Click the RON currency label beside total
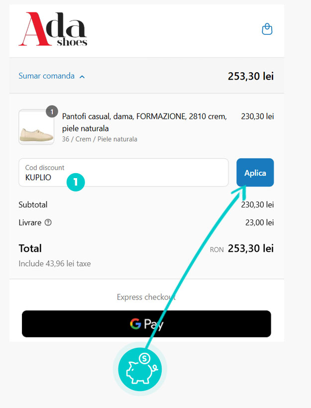 point(217,250)
